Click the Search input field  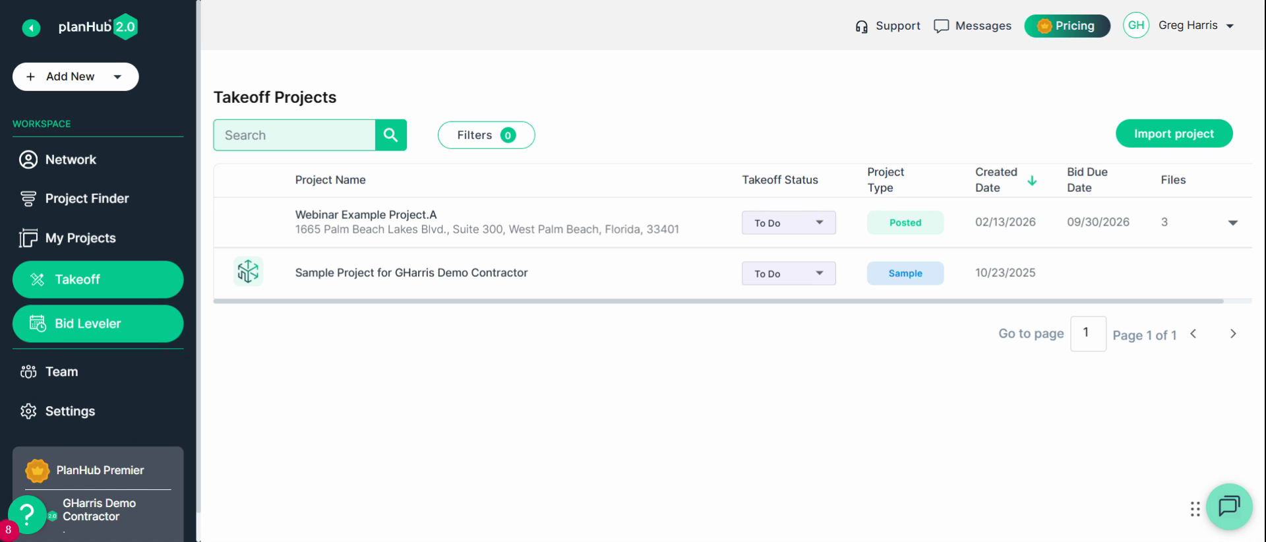tap(294, 135)
